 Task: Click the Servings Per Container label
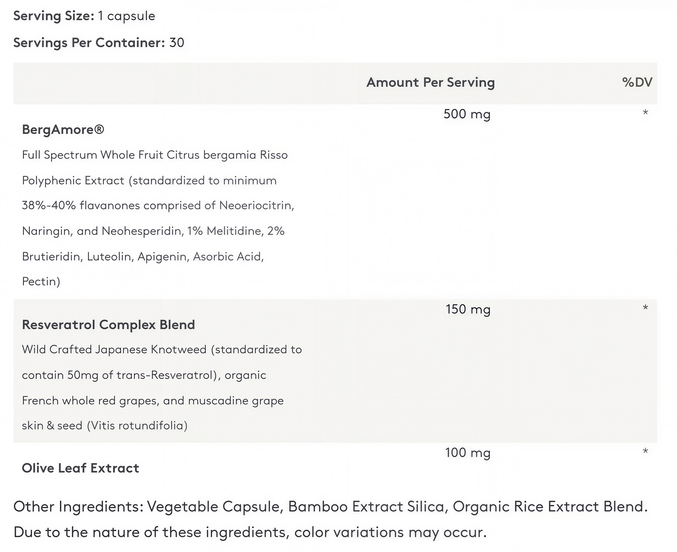pos(89,42)
